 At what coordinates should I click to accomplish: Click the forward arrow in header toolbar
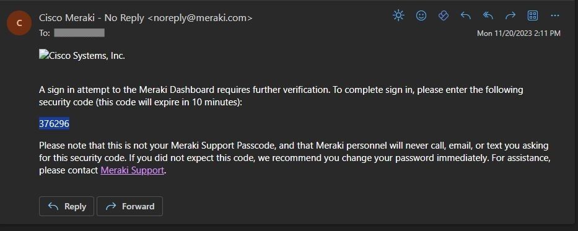coord(510,15)
